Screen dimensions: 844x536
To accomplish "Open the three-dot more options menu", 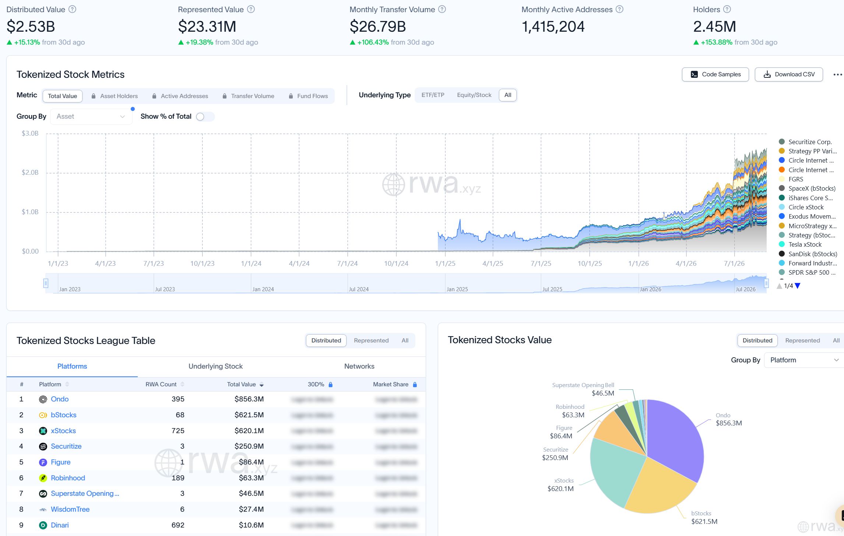I will (x=837, y=74).
